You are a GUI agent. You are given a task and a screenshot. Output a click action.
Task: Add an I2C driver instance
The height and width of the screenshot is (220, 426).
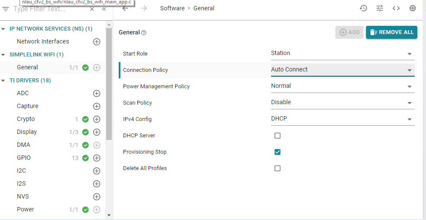pos(97,171)
